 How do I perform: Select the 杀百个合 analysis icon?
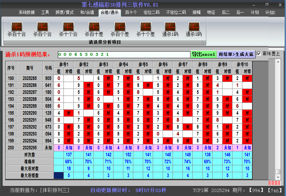tap(42, 28)
